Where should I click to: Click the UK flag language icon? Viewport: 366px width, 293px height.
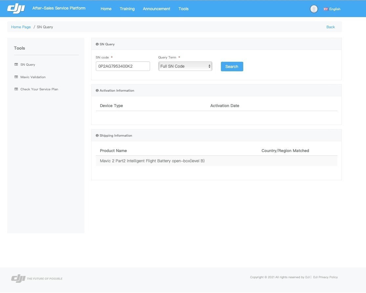326,9
